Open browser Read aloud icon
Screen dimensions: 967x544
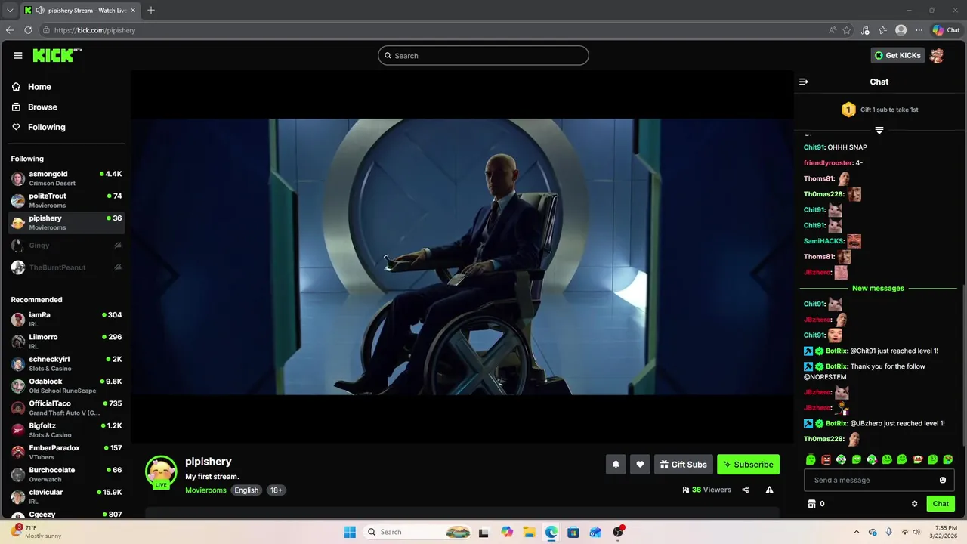(833, 30)
